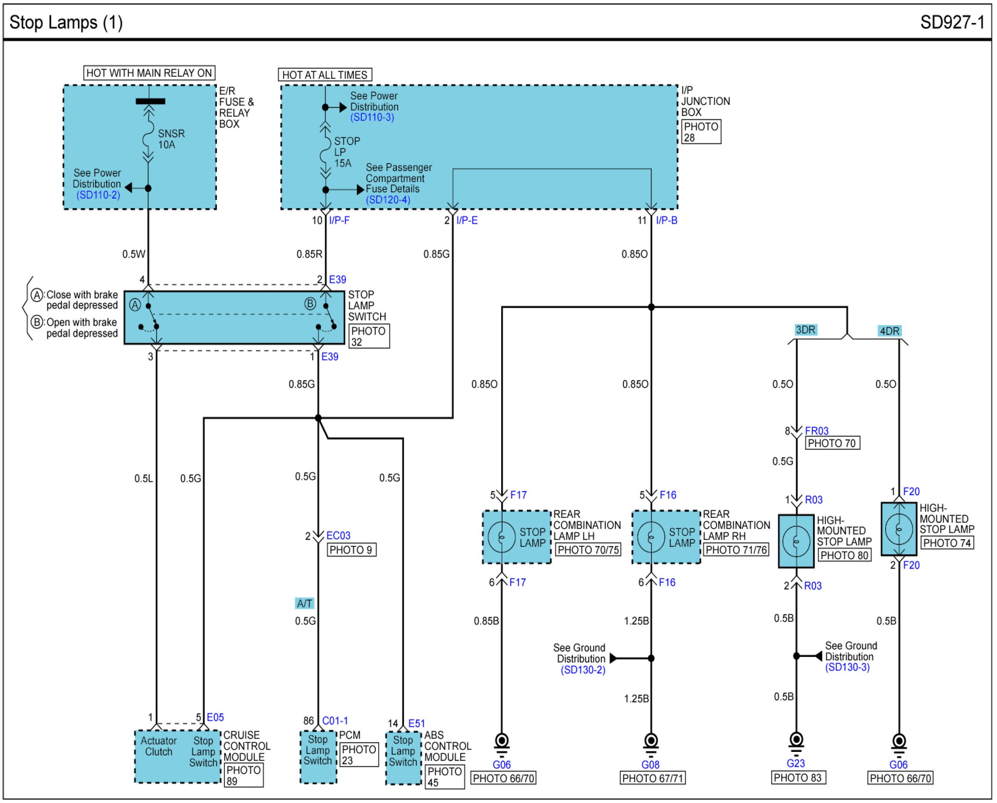This screenshot has height=803, width=997.
Task: Select the SNSR 10A fuse symbol
Action: (x=148, y=134)
